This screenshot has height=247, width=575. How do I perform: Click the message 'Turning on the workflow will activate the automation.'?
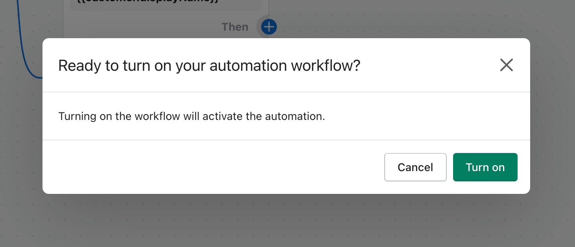pyautogui.click(x=192, y=116)
